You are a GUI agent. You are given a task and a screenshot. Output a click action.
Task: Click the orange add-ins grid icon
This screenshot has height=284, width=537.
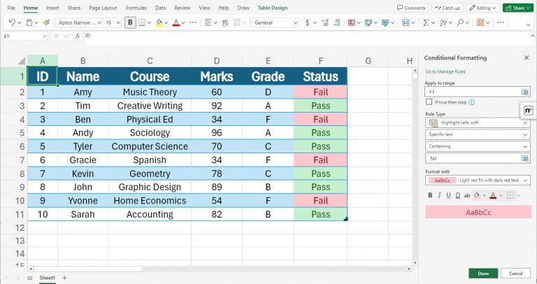480,22
